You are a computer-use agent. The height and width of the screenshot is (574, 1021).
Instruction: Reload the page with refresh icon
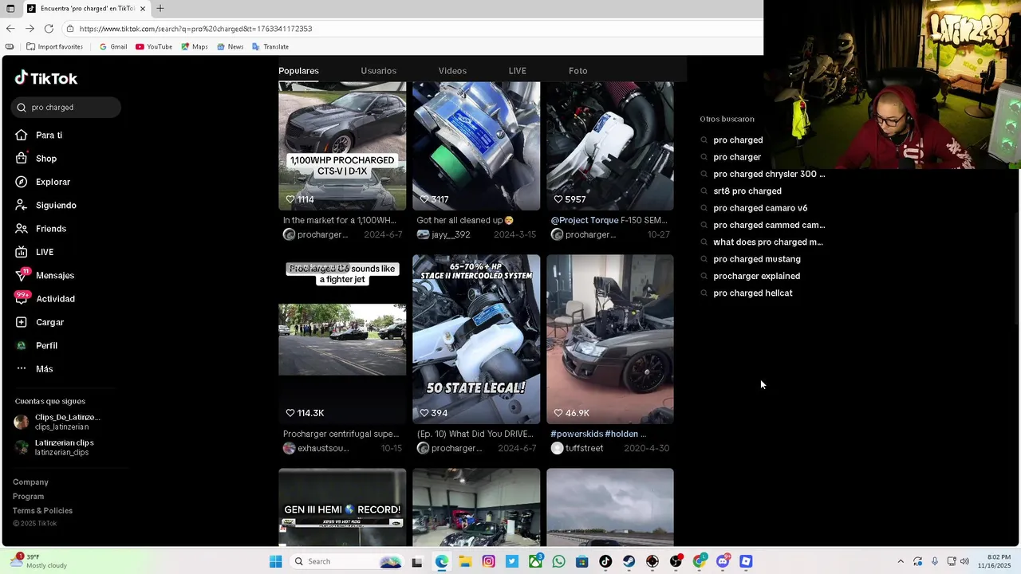point(49,29)
